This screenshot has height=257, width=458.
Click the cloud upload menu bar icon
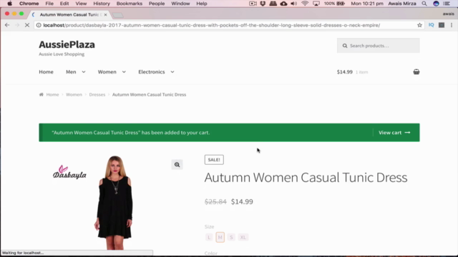click(x=283, y=4)
